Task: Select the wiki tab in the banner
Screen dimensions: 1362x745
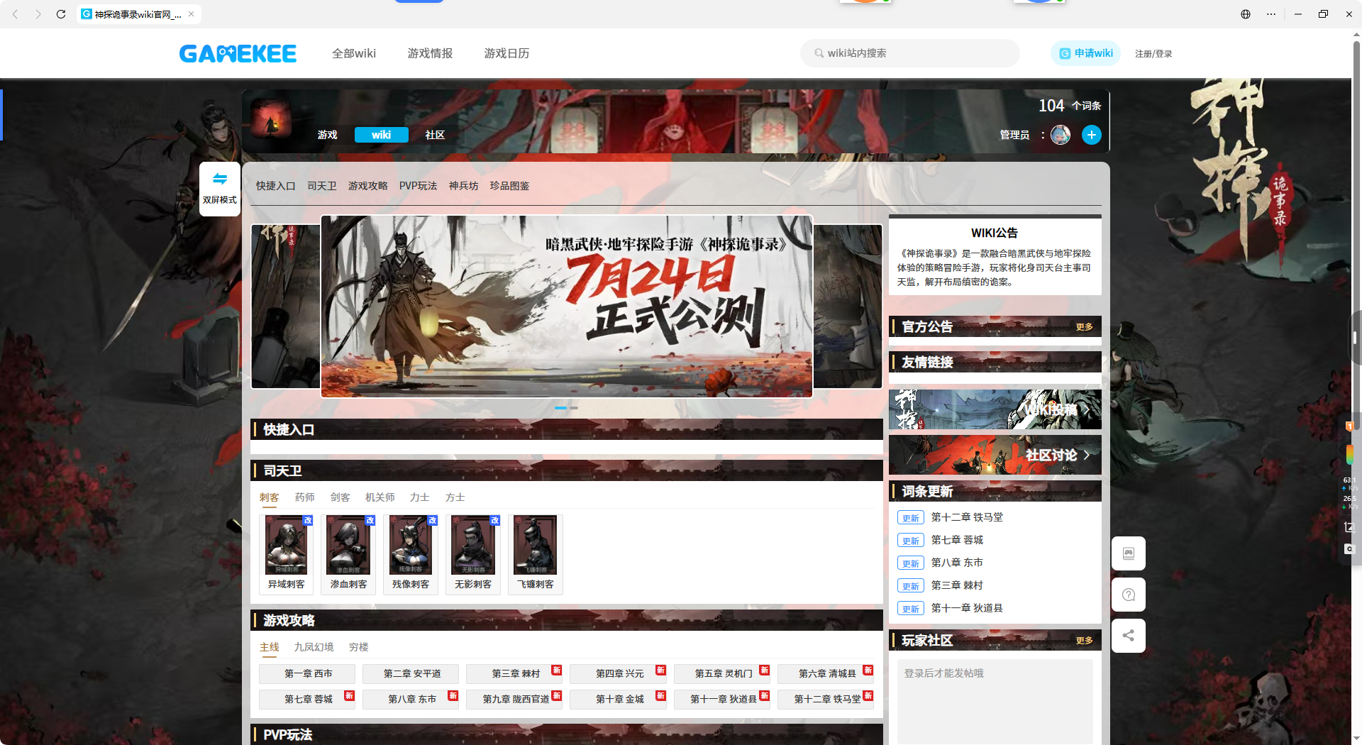Action: [382, 135]
